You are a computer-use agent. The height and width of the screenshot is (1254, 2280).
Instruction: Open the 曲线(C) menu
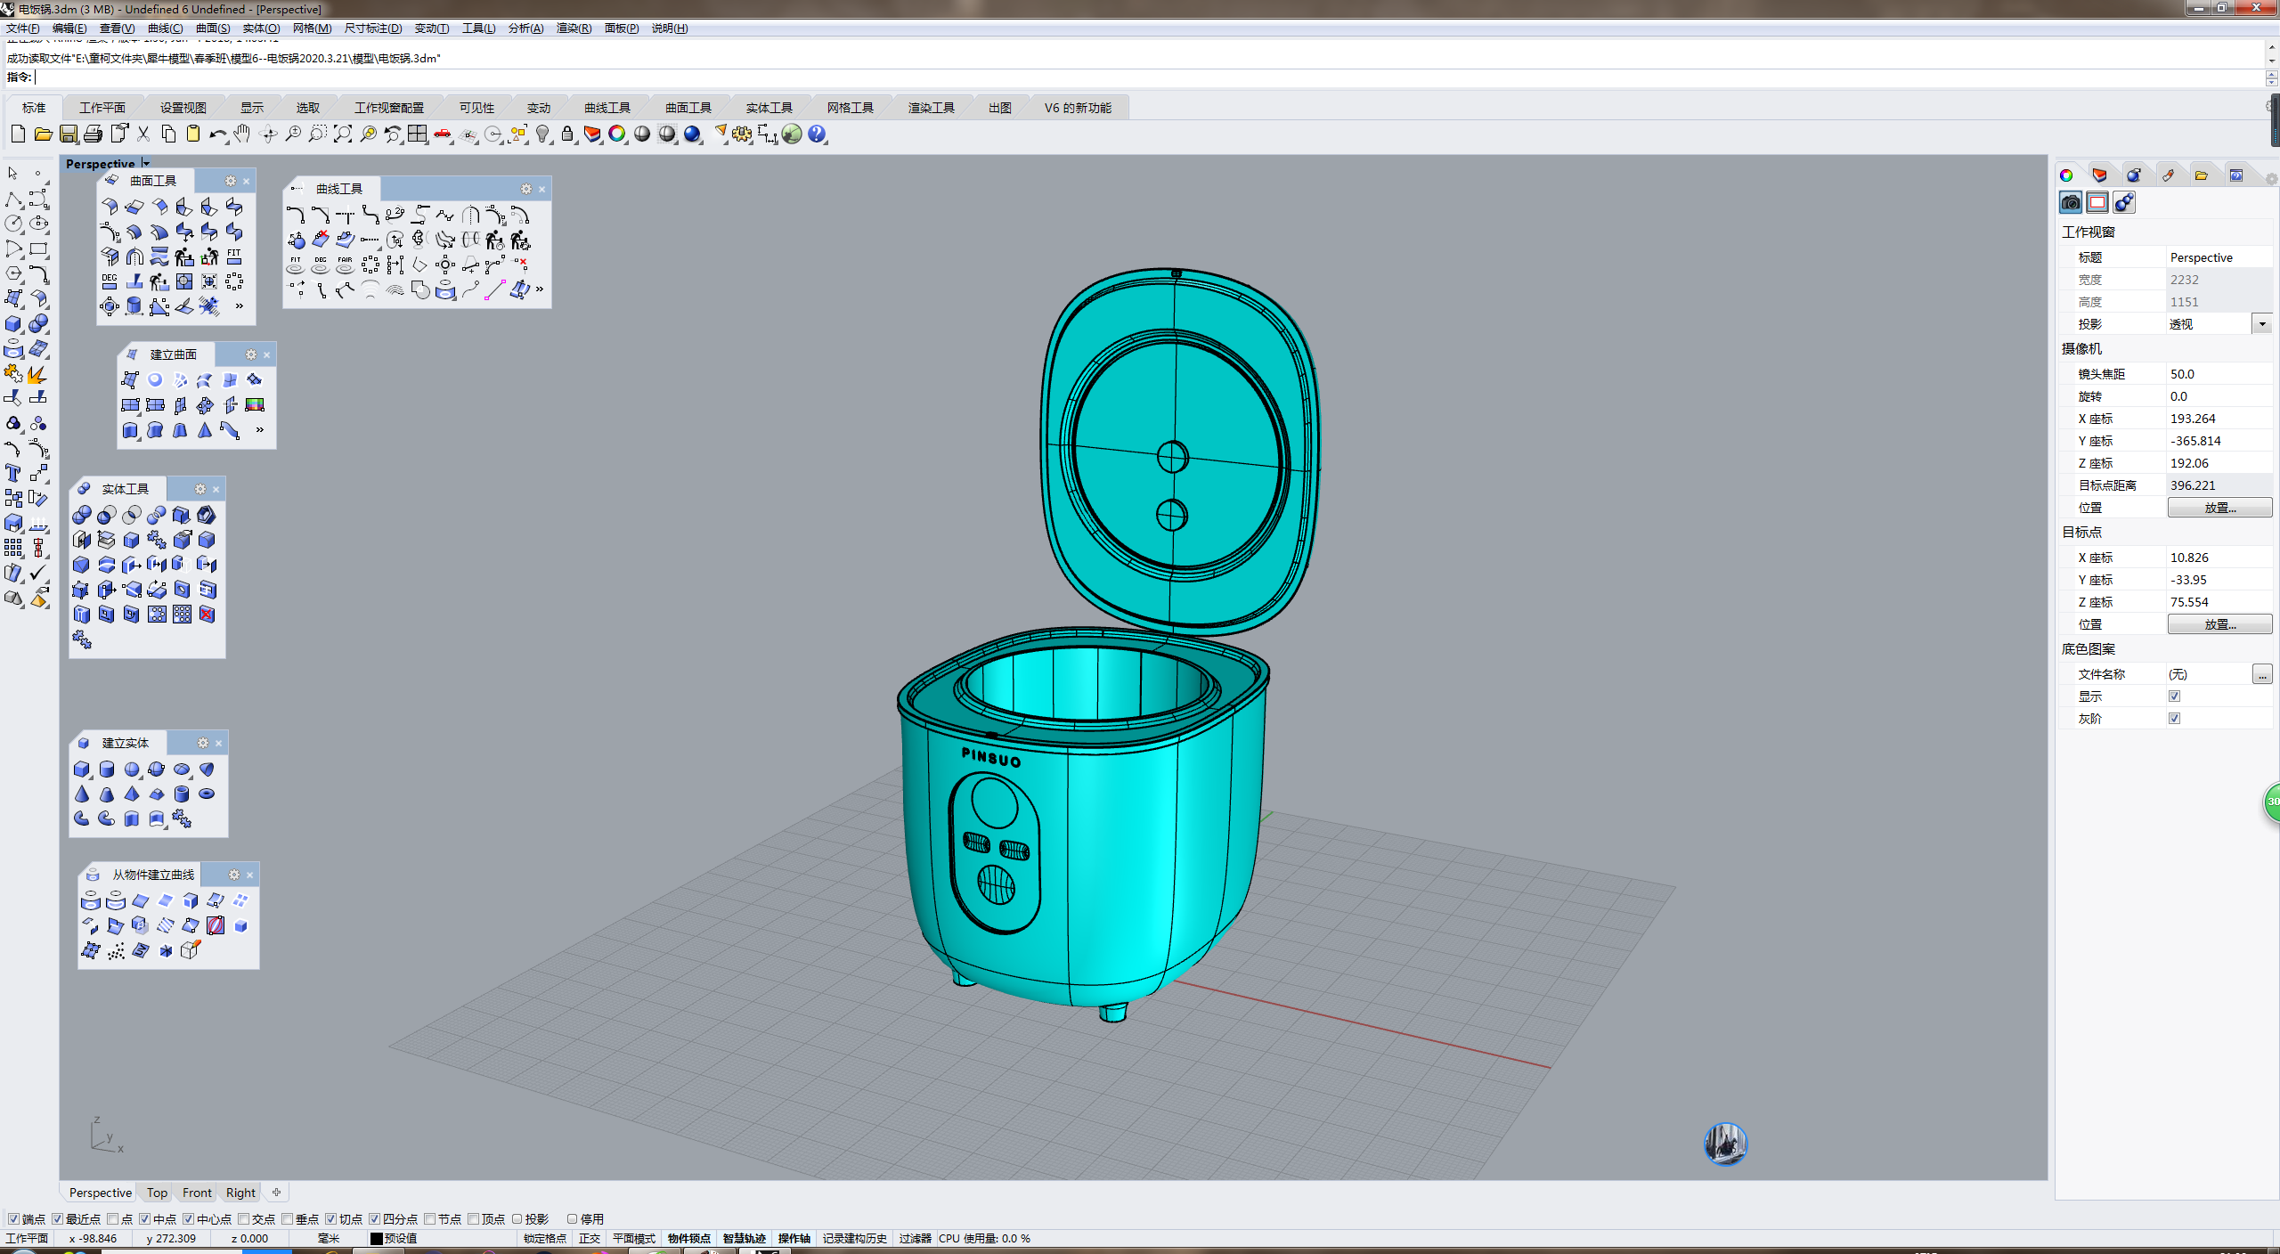[165, 28]
